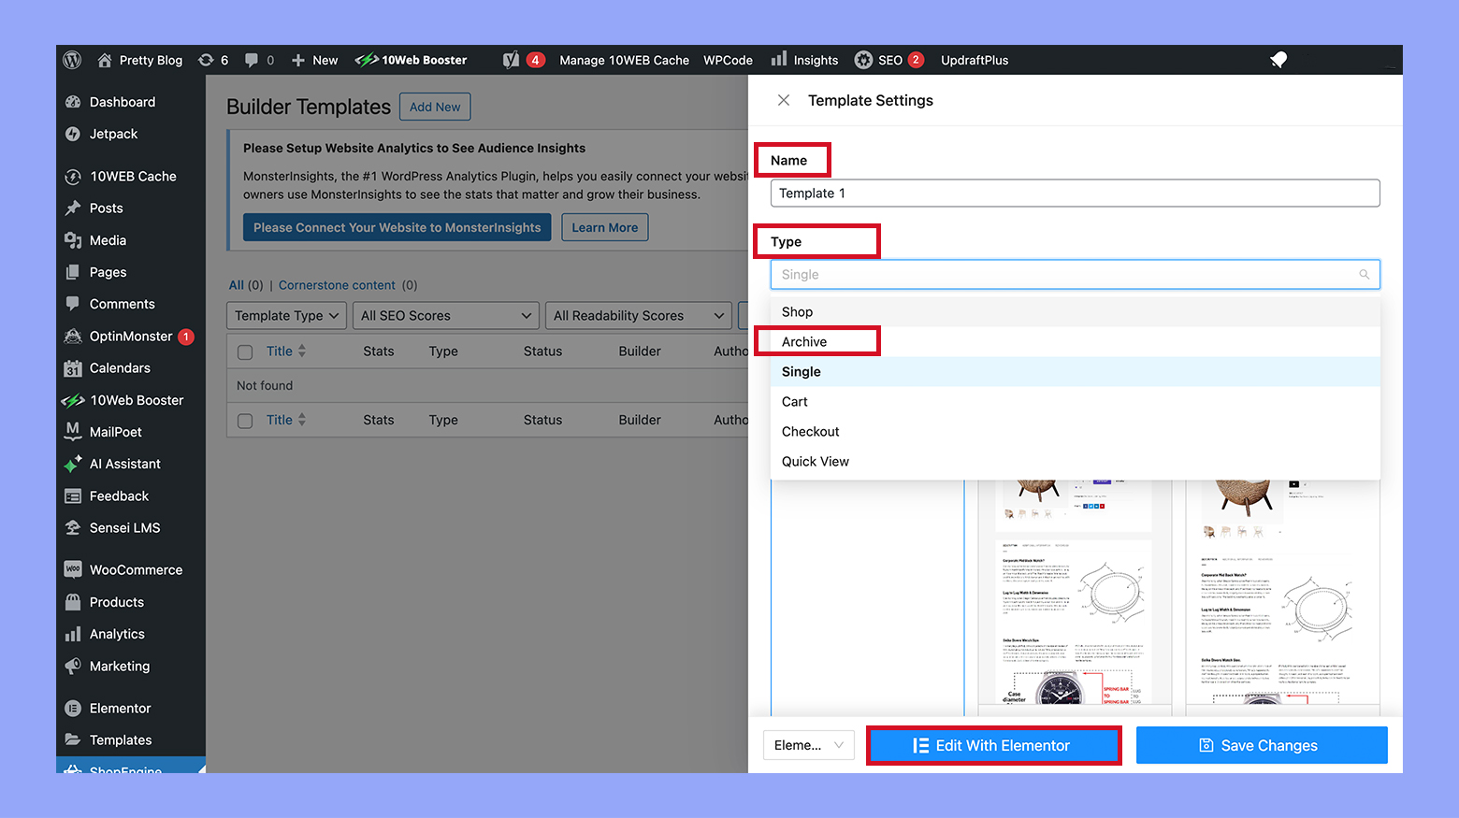The image size is (1459, 818).
Task: Open the WordPress logo menu in admin bar
Action: click(x=72, y=59)
